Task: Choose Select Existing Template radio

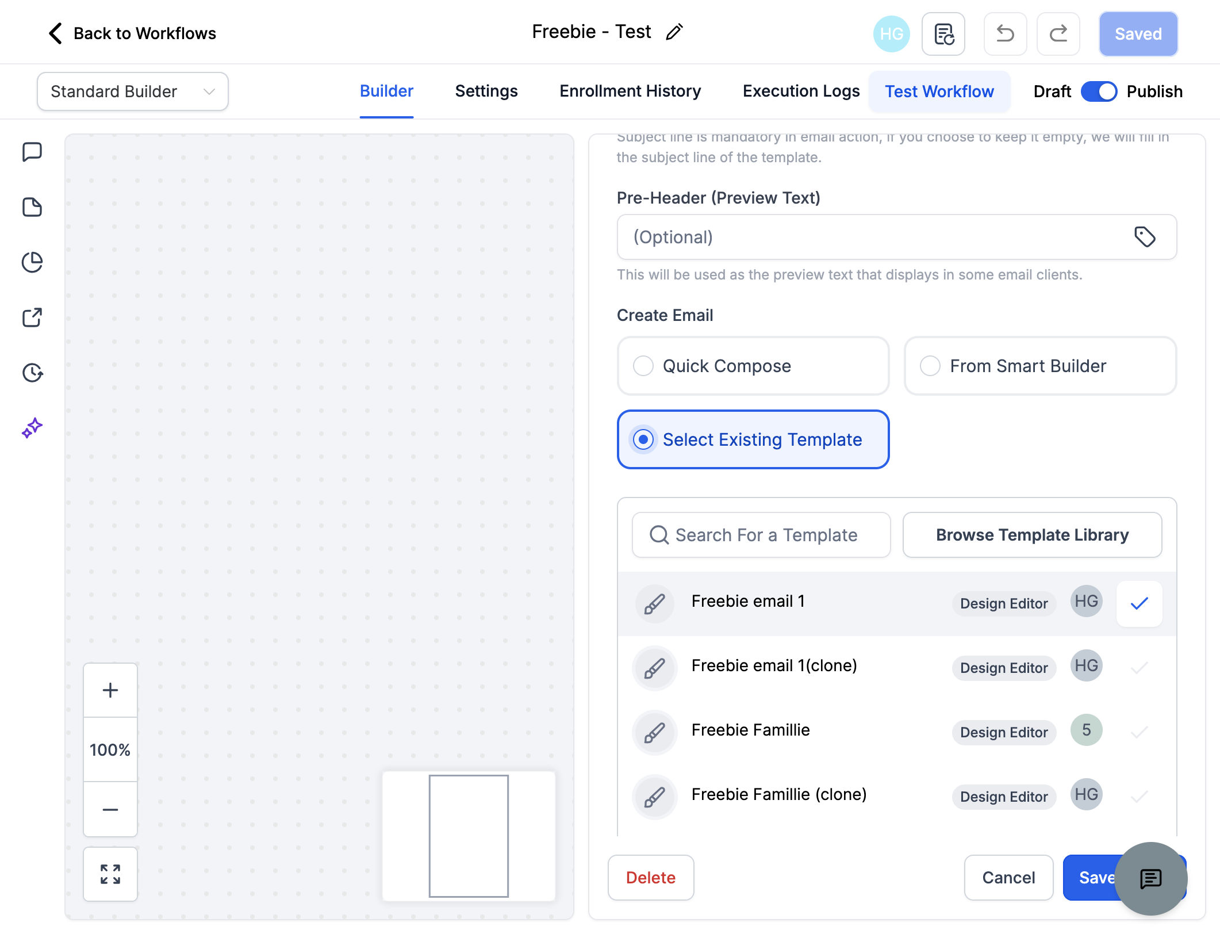Action: click(753, 439)
